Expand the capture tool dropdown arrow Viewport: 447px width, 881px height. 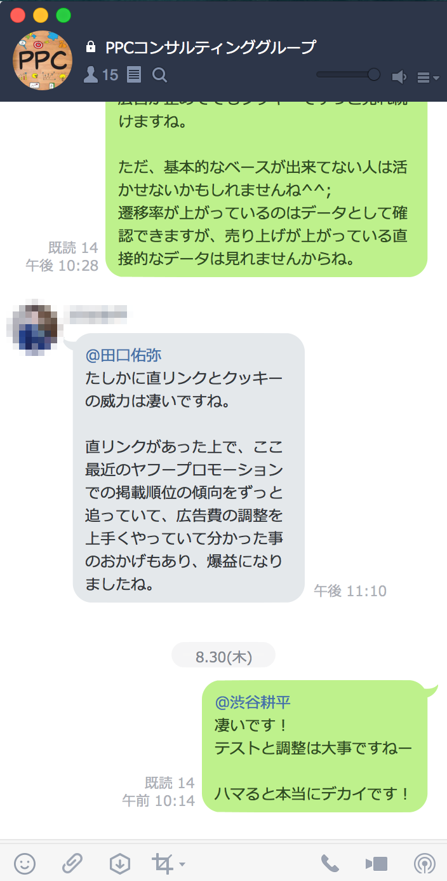(182, 864)
